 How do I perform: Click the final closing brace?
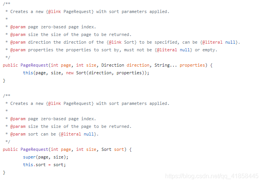pyautogui.click(x=4, y=172)
